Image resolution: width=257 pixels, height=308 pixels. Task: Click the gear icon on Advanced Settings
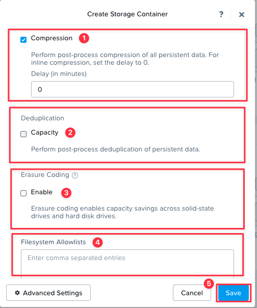[17, 293]
